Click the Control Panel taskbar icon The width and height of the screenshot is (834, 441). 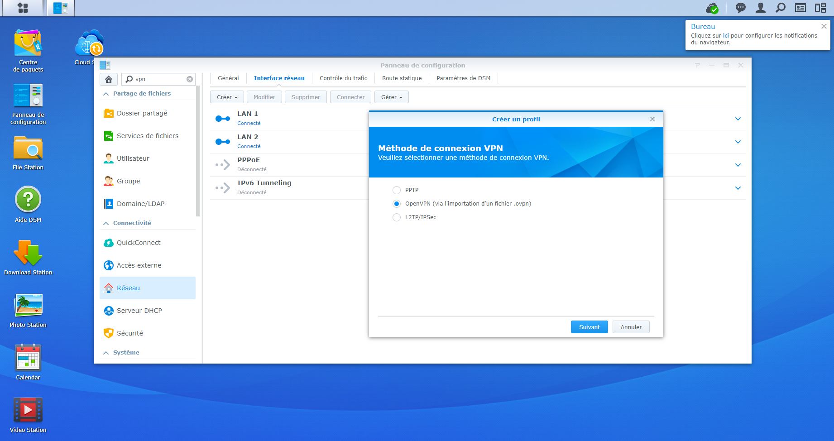click(x=61, y=8)
